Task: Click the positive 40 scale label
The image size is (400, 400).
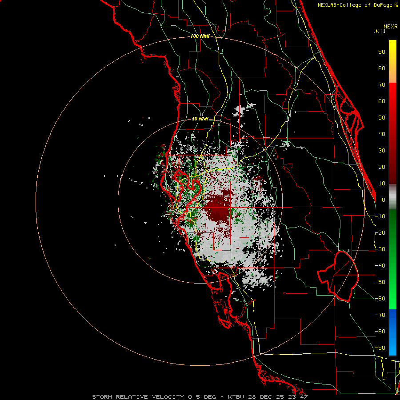Action: (x=382, y=134)
